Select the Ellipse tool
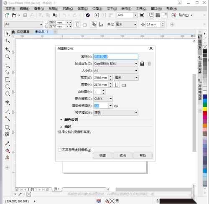209x204 pixels. [x=7, y=87]
